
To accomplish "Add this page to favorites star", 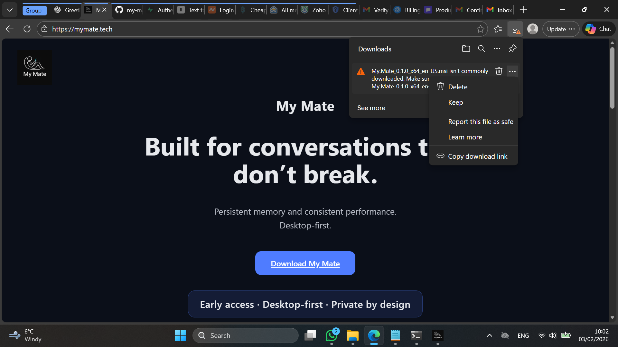I will click(x=480, y=29).
